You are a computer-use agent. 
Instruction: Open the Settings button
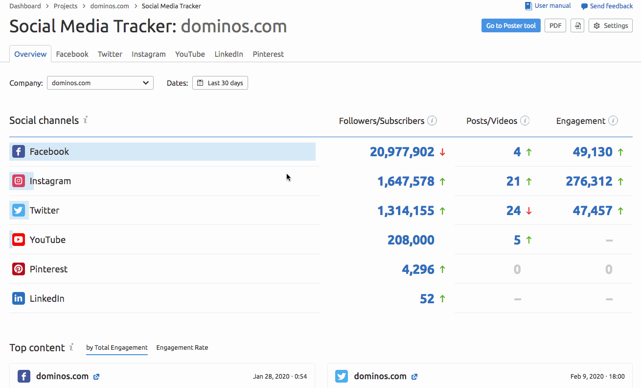point(611,25)
